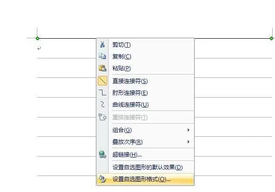The image size is (275, 192).
Task: Click the Paste clipboard icon
Action: (103, 68)
